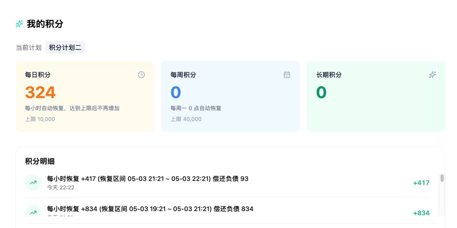
Task: Click the green long-term points value 0
Action: (321, 92)
